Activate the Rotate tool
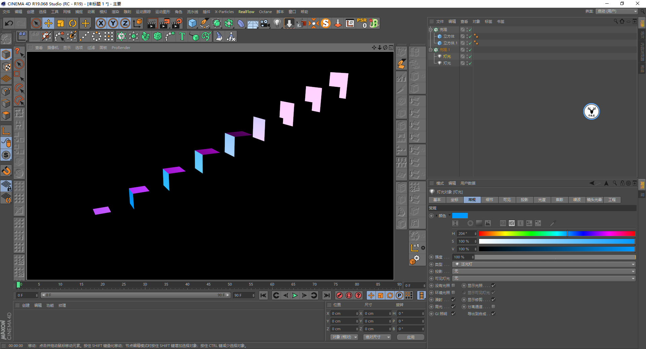The width and height of the screenshot is (646, 349). coord(73,23)
